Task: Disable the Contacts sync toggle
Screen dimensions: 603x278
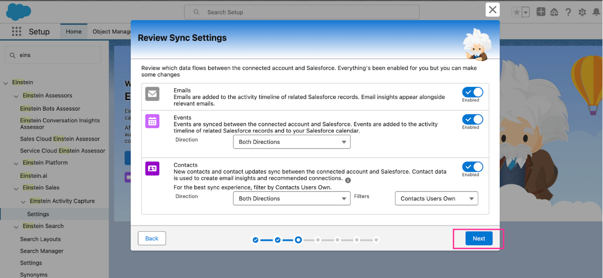Action: (x=472, y=167)
